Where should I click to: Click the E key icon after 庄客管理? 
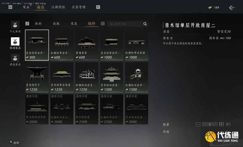[98, 7]
